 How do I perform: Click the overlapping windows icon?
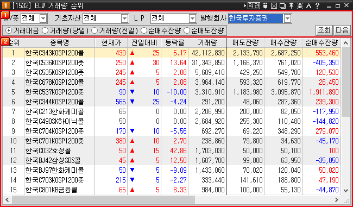[x=282, y=5]
